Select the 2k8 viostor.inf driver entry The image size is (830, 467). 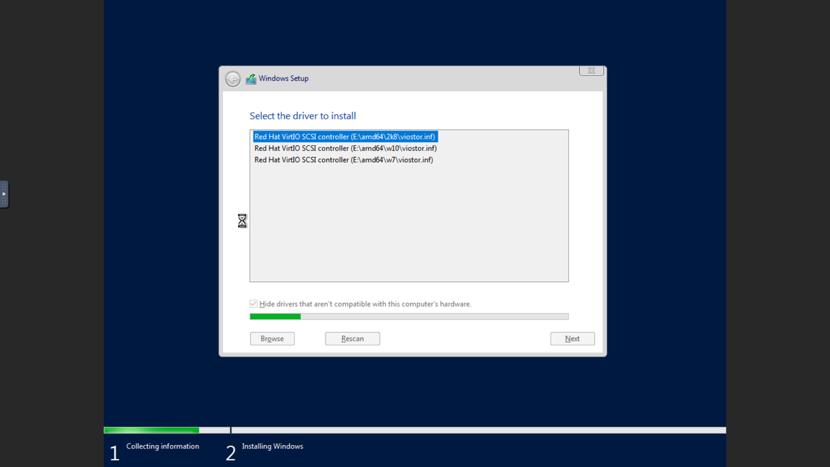click(x=344, y=137)
